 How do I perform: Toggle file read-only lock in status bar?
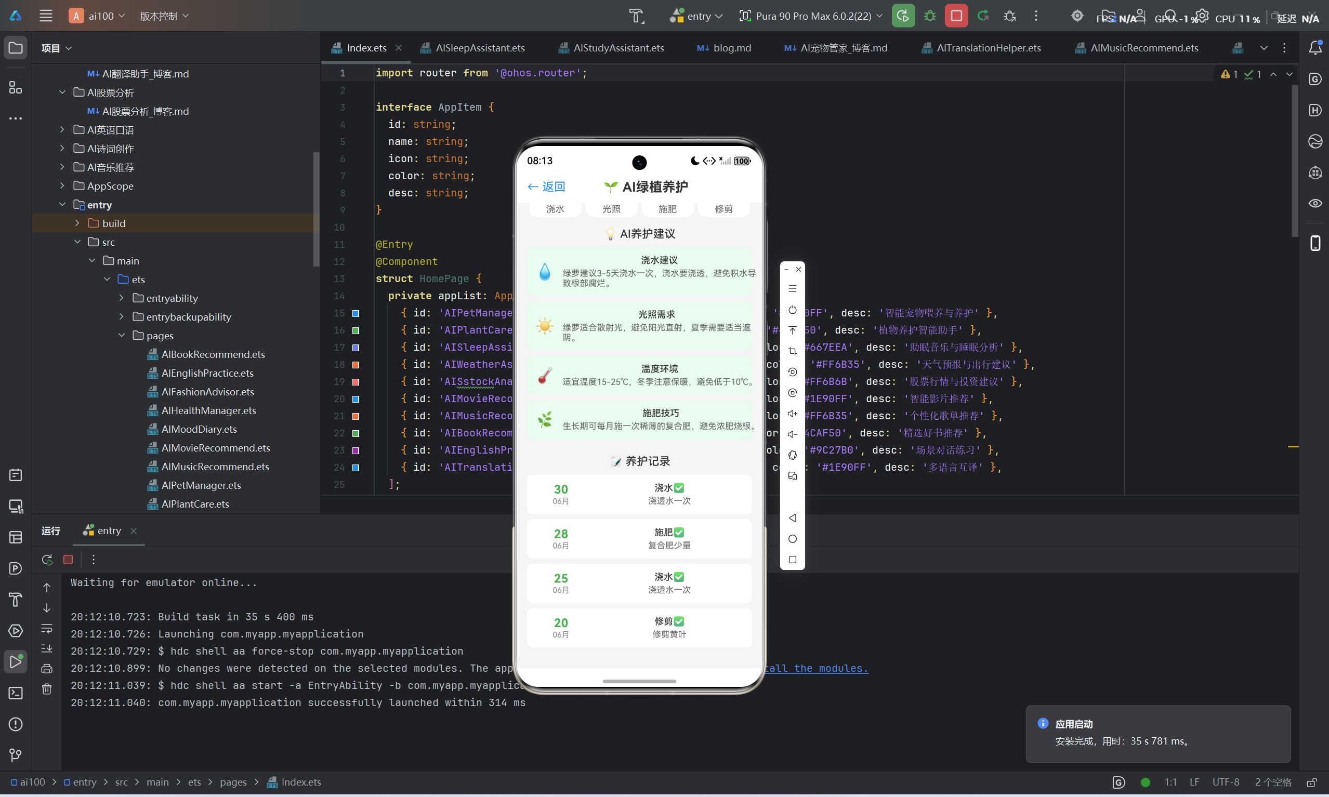click(x=1312, y=782)
